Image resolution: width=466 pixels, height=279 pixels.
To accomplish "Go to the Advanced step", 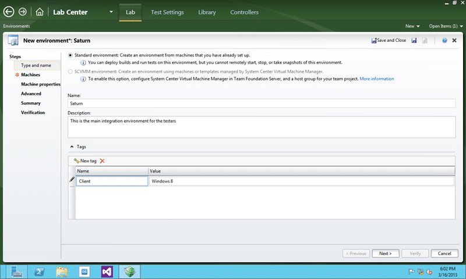I will (31, 94).
